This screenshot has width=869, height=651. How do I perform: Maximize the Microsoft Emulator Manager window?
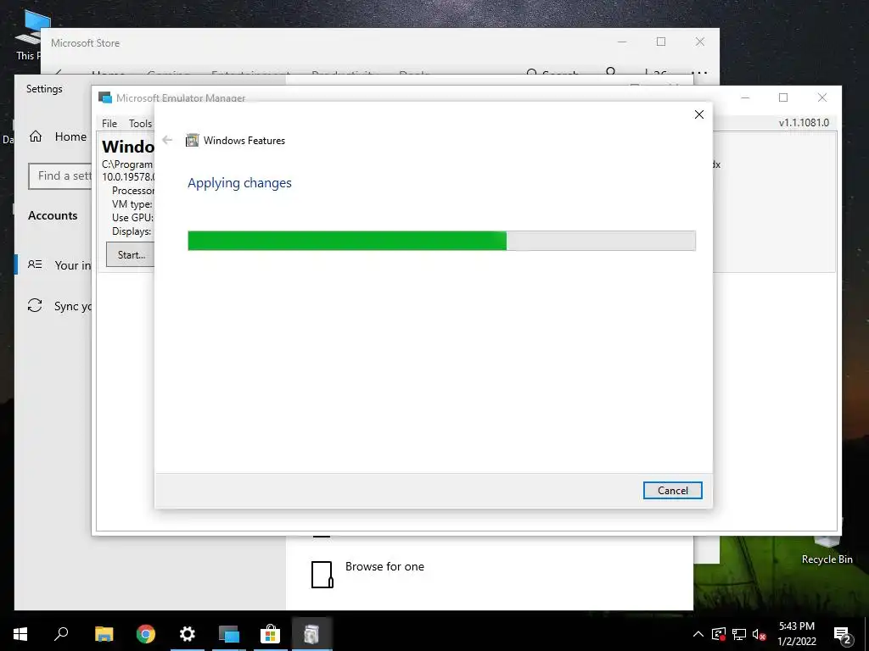point(783,97)
